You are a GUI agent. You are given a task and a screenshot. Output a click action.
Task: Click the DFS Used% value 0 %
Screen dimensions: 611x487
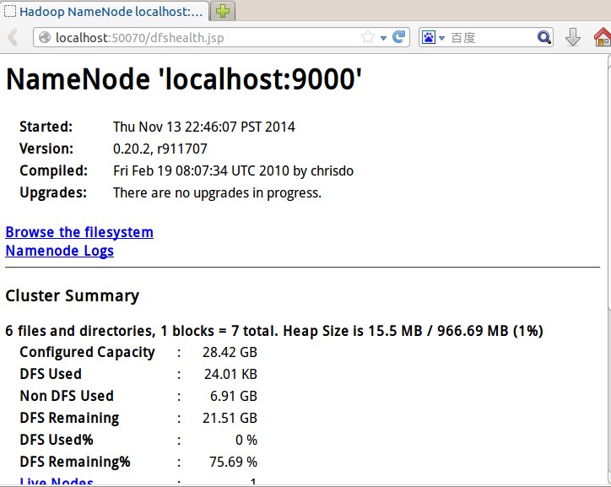point(246,441)
